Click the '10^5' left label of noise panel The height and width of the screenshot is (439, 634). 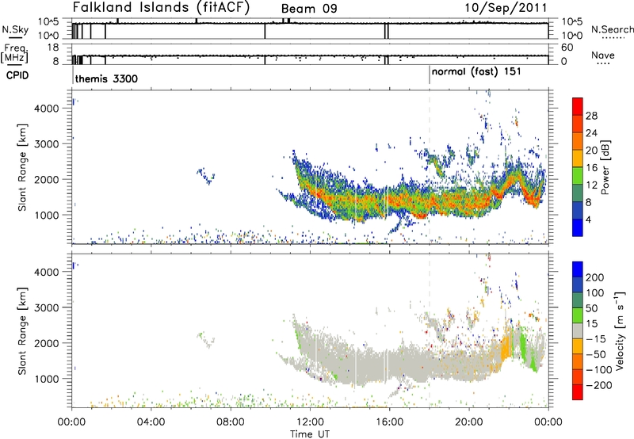coord(48,21)
